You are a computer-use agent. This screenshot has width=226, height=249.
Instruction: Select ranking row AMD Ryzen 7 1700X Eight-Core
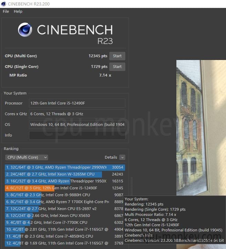tap(65, 202)
